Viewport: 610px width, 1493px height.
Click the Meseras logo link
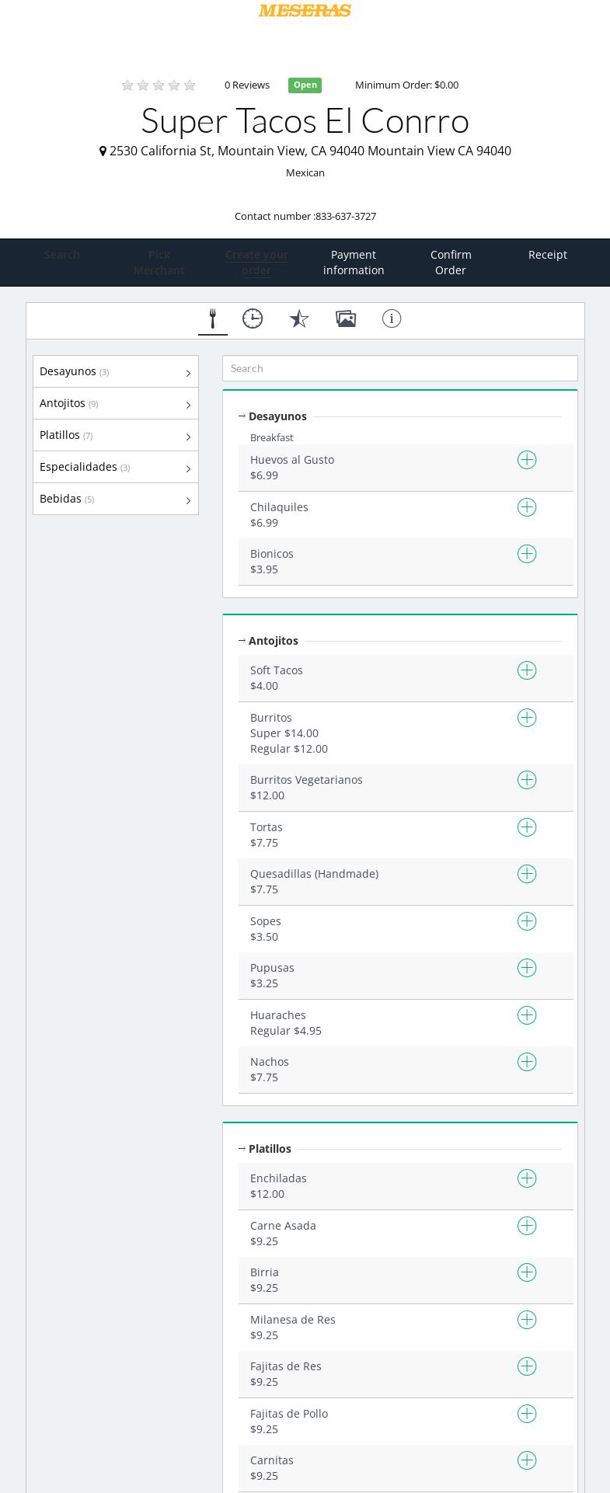305,10
